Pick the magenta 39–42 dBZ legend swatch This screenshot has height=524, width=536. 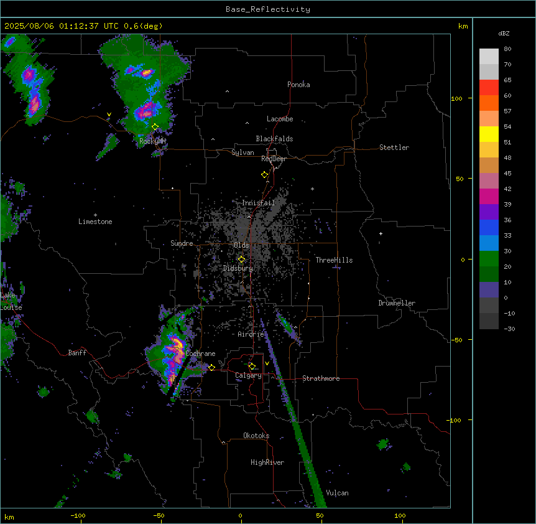click(x=489, y=196)
